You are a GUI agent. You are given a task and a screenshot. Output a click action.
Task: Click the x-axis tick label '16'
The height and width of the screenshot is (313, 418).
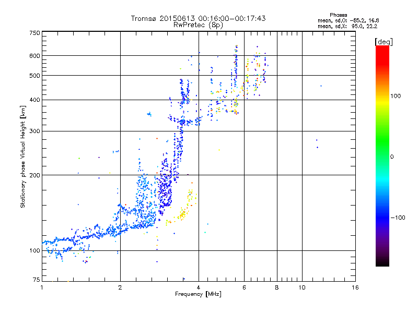point(355,287)
